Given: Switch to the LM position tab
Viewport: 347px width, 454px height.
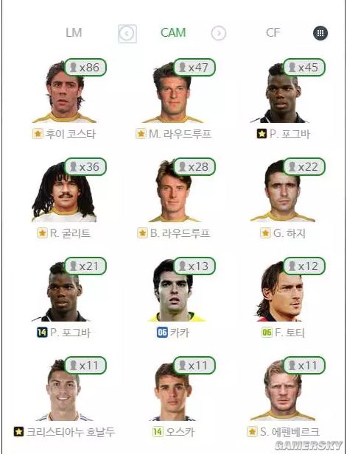Looking at the screenshot, I should pyautogui.click(x=74, y=32).
